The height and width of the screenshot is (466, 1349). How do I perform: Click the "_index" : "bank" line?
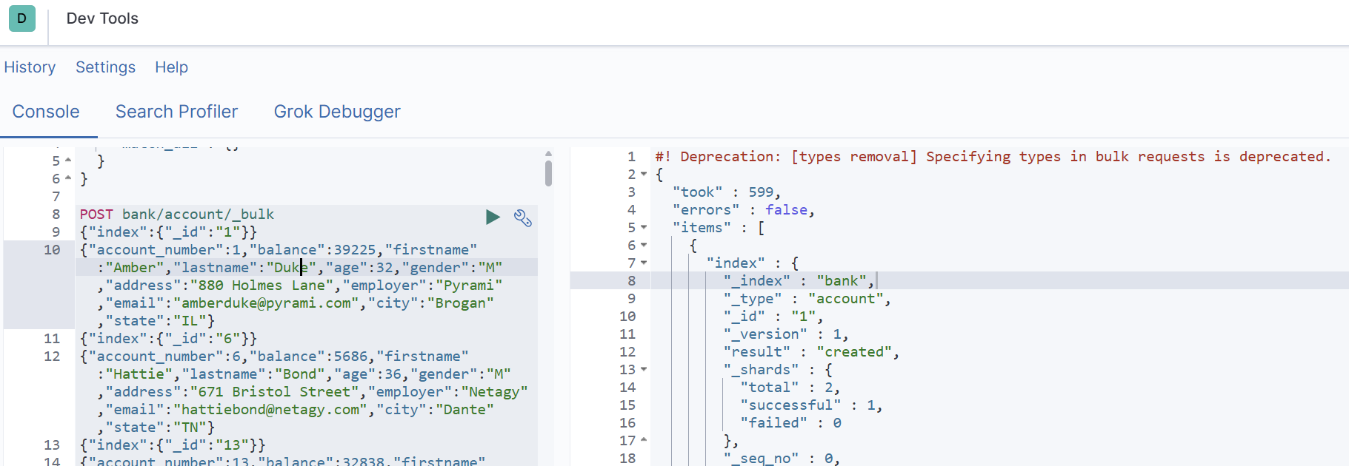tap(799, 281)
